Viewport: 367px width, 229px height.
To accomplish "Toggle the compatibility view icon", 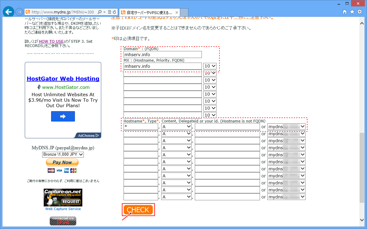I will (x=109, y=12).
